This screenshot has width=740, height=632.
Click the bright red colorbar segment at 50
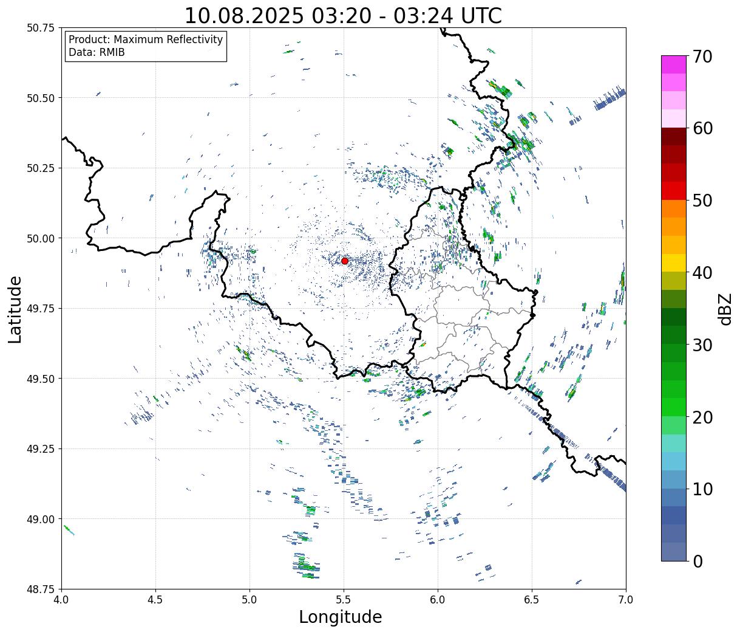click(674, 191)
